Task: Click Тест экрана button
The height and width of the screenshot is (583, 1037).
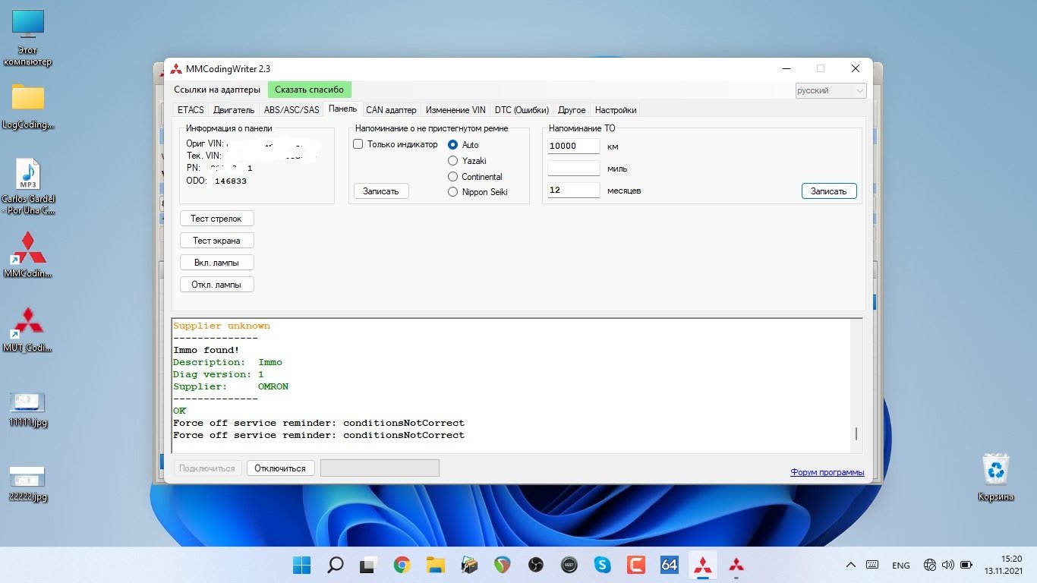Action: 216,241
